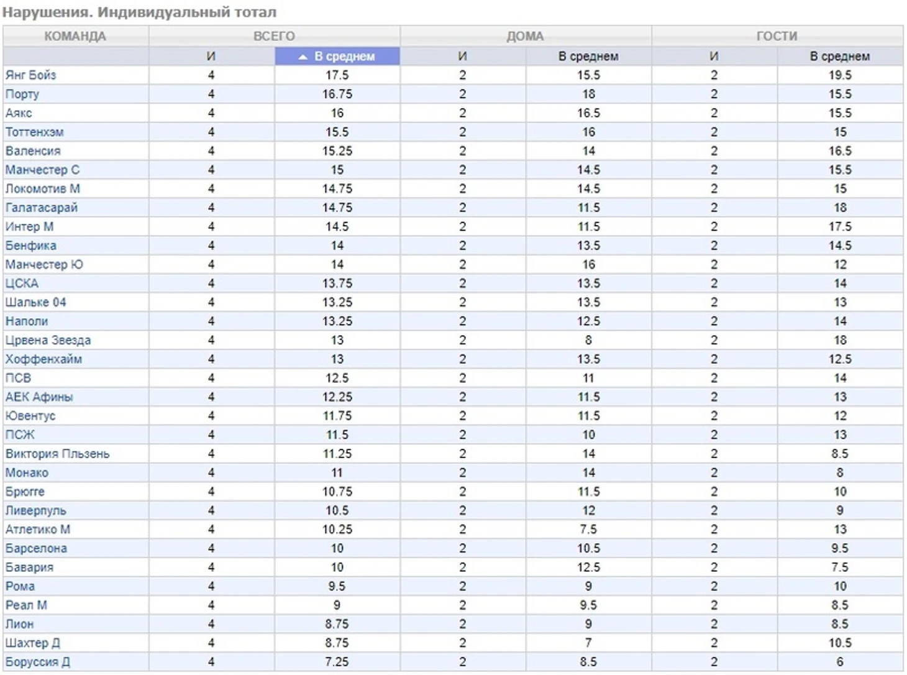907x675 pixels.
Task: Select the 11.75 overall average for Ювентус
Action: pos(337,416)
